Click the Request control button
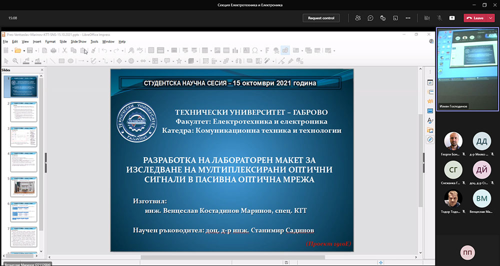The height and width of the screenshot is (266, 500). tap(321, 18)
